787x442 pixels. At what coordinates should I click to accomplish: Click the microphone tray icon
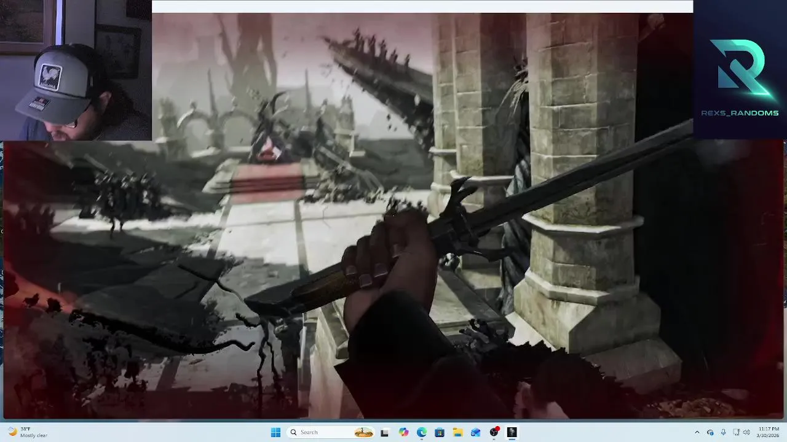(723, 432)
